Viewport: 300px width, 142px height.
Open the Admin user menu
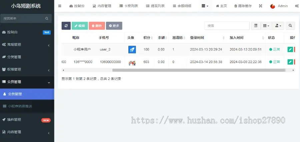click(x=279, y=6)
